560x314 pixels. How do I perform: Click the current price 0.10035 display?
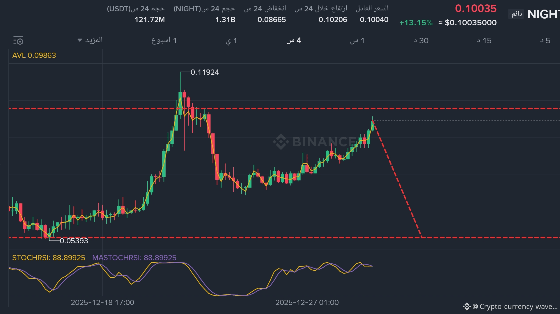tap(476, 8)
